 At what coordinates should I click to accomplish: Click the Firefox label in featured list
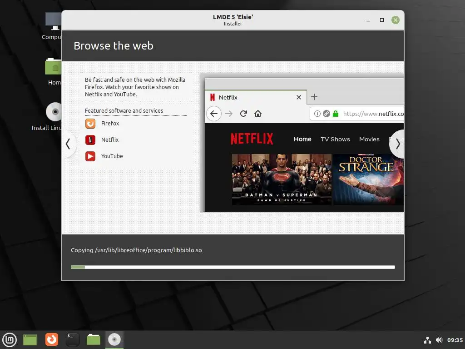(110, 124)
